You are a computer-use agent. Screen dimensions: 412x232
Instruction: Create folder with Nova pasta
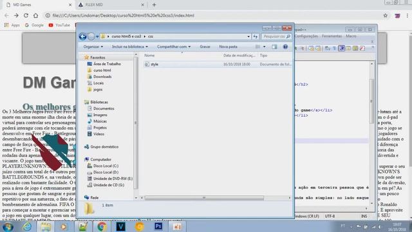tap(228, 47)
